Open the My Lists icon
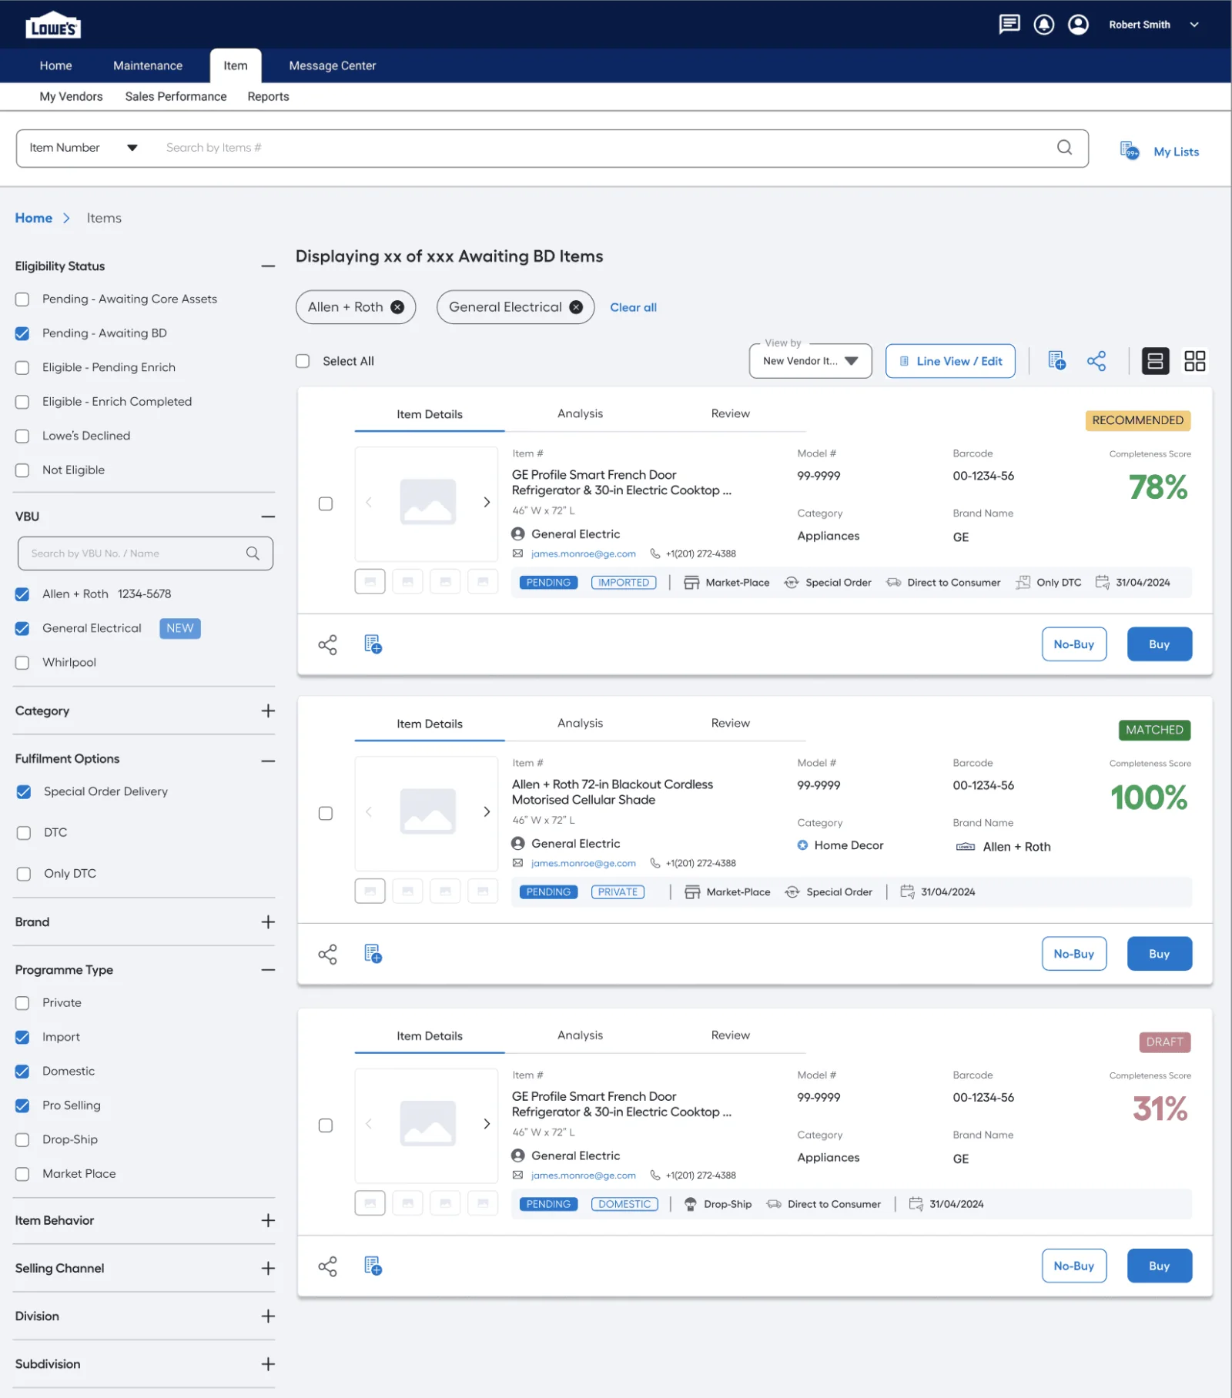The height and width of the screenshot is (1398, 1232). point(1129,151)
